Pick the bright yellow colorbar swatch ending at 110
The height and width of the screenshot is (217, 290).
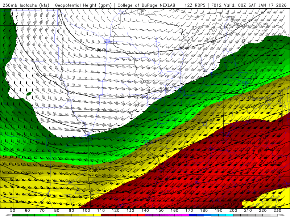(97, 215)
